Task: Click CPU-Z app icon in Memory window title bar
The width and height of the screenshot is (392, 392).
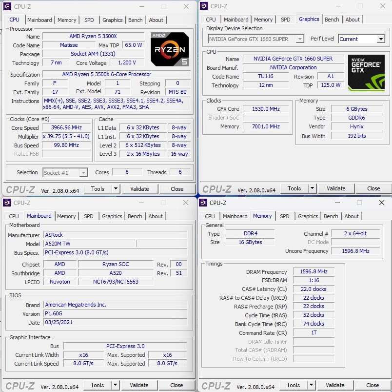Action: [203, 203]
